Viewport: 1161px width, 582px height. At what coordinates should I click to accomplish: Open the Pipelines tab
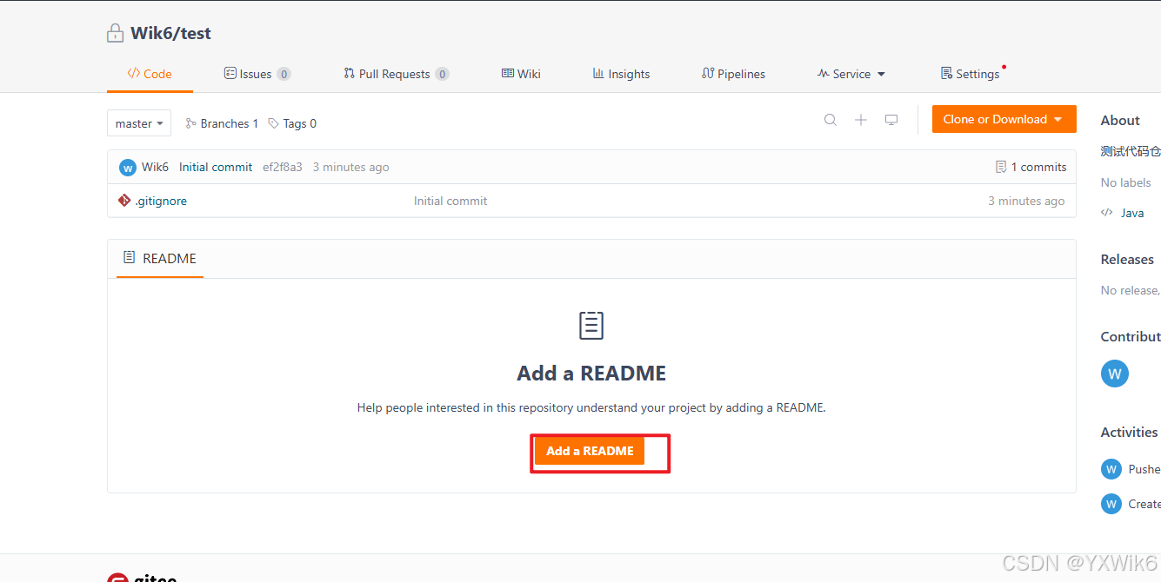(x=734, y=74)
